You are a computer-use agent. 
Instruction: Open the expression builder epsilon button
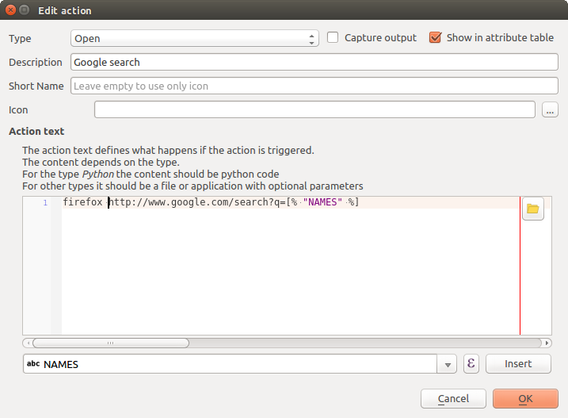[471, 363]
